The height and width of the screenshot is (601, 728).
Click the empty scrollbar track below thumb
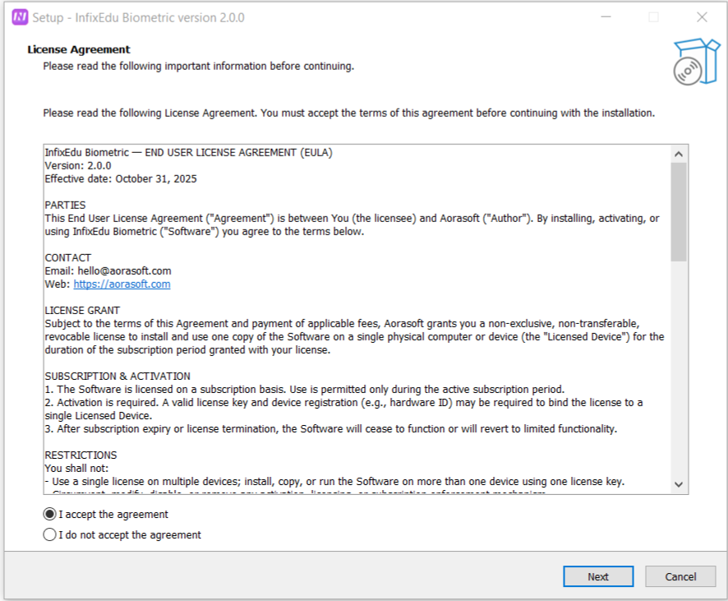[679, 370]
